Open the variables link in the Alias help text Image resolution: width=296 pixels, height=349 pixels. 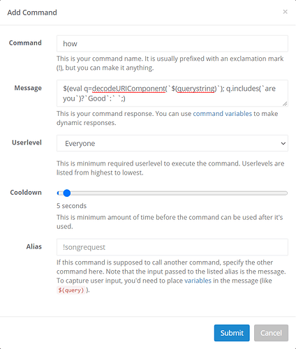[x=198, y=281]
